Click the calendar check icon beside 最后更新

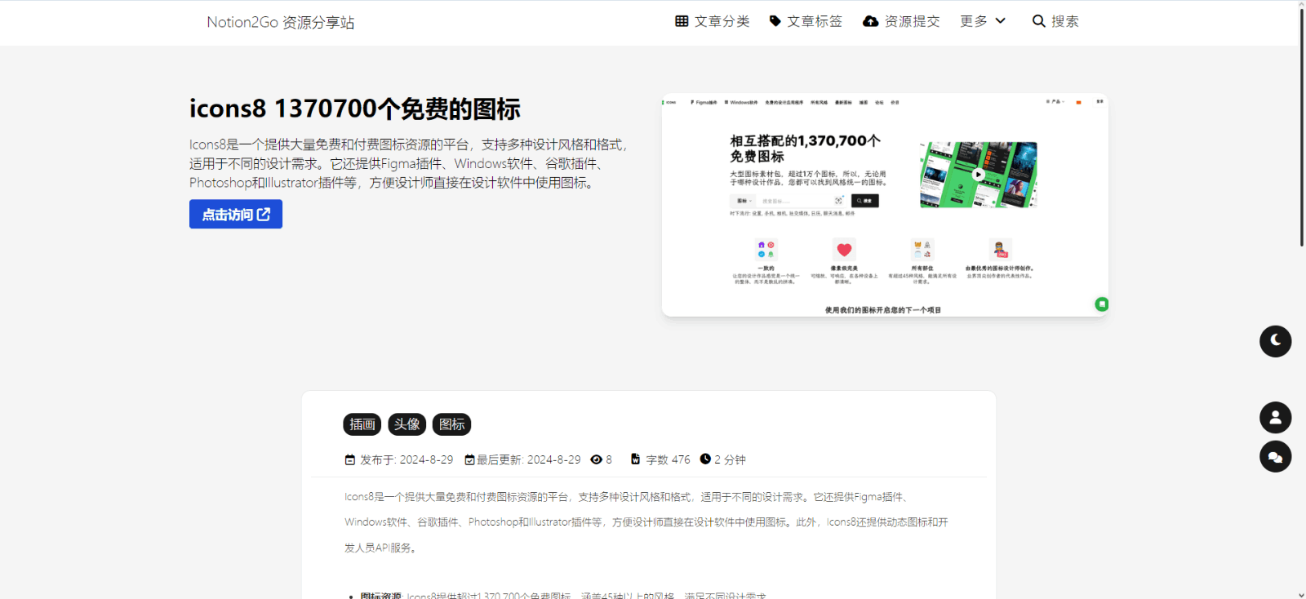(469, 459)
